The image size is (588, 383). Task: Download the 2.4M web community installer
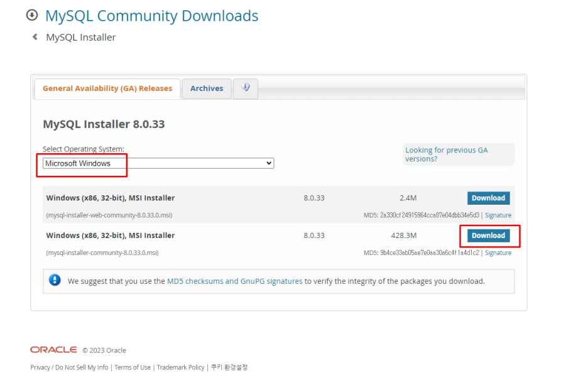488,198
